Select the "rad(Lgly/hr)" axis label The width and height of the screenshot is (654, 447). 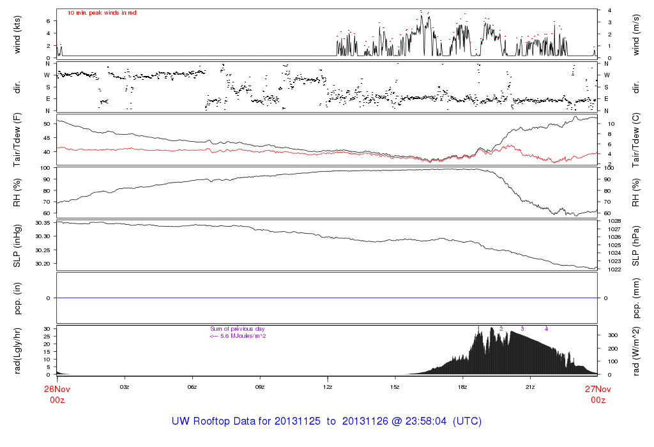(x=17, y=350)
